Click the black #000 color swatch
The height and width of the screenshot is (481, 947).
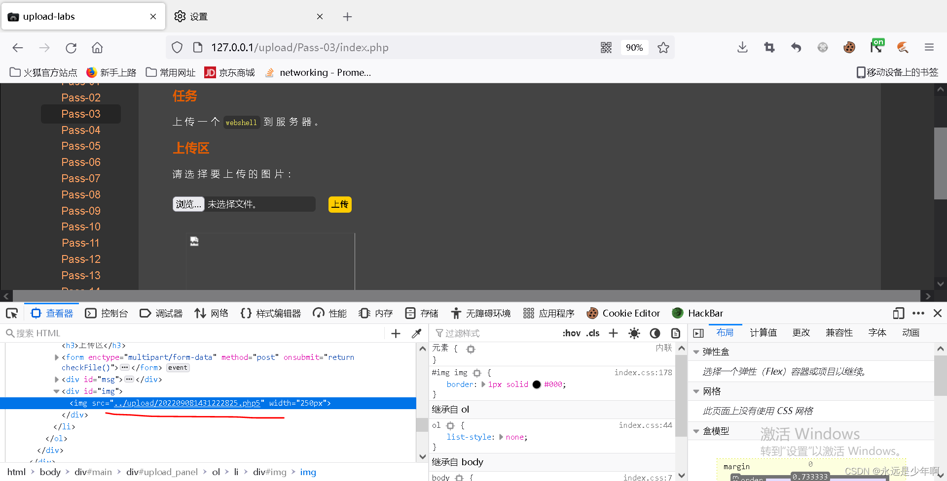tap(537, 385)
